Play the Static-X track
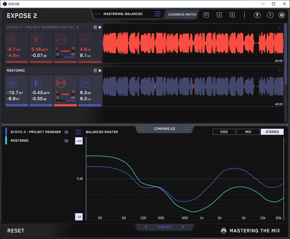Image resolution: width=290 pixels, height=239 pixels. [100, 27]
